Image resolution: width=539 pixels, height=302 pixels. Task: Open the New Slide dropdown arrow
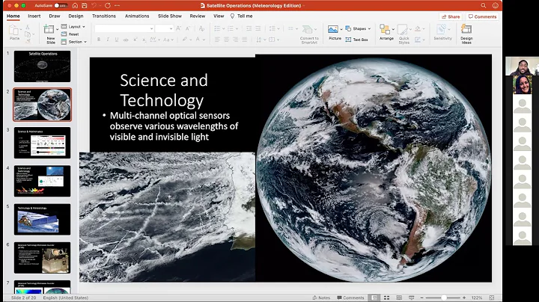[57, 29]
